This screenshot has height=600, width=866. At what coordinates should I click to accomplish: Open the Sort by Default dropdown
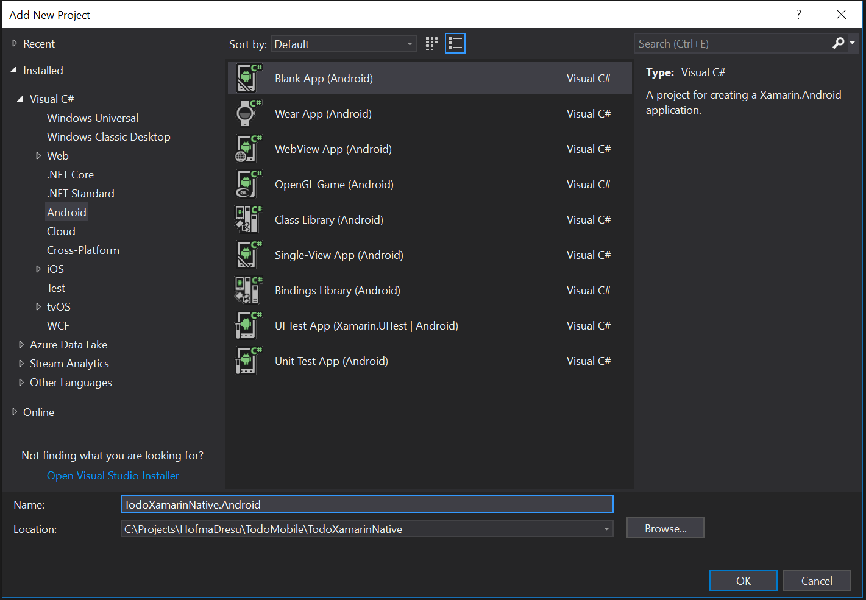tap(344, 44)
